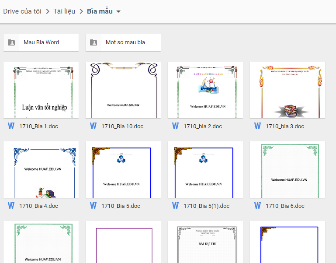Select thumbnail of 1710_bia 2.doc
The width and height of the screenshot is (336, 263).
click(x=205, y=90)
